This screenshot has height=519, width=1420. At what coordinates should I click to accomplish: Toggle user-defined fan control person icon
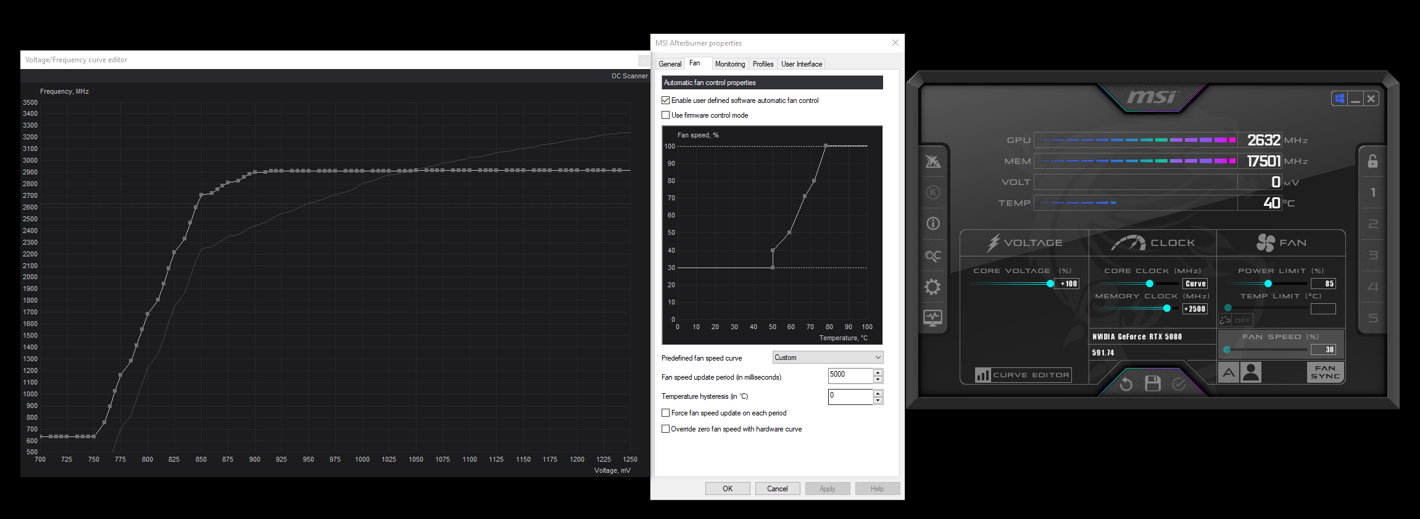pyautogui.click(x=1251, y=372)
